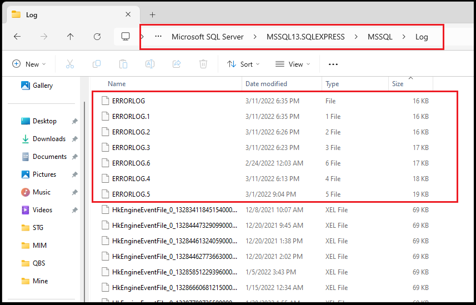Open the STG folder in sidebar
Screen dimensions: 476x305
38,228
